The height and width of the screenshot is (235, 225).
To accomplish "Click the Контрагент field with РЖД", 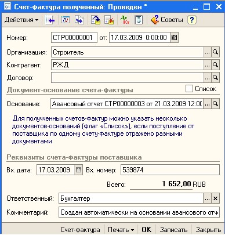I will point(127,65).
